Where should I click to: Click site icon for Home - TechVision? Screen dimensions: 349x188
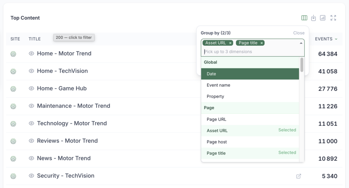coord(13,71)
